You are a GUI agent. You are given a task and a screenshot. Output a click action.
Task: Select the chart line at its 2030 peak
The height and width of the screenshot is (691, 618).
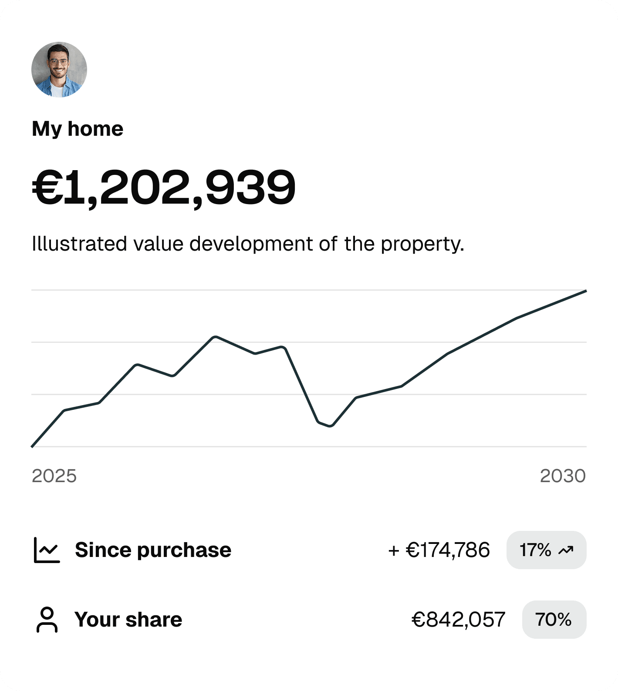pyautogui.click(x=586, y=291)
